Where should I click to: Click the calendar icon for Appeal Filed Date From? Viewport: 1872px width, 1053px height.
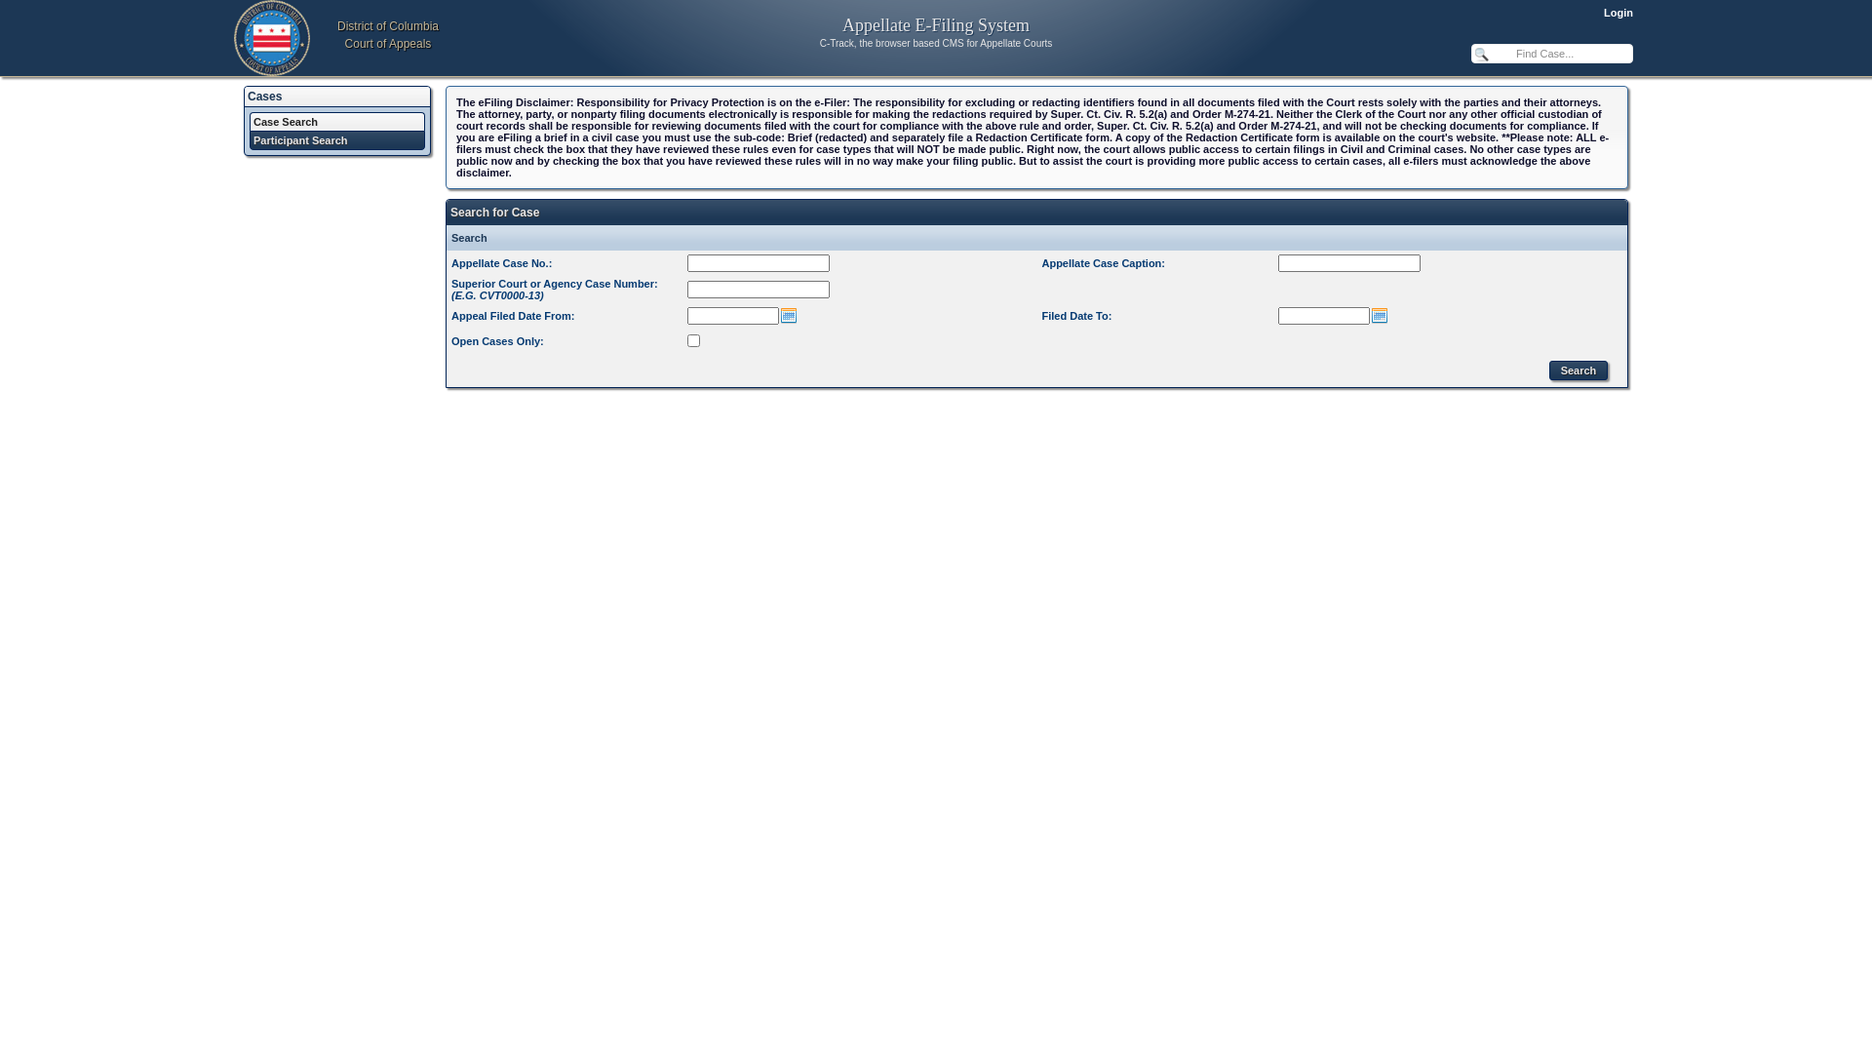coord(788,315)
